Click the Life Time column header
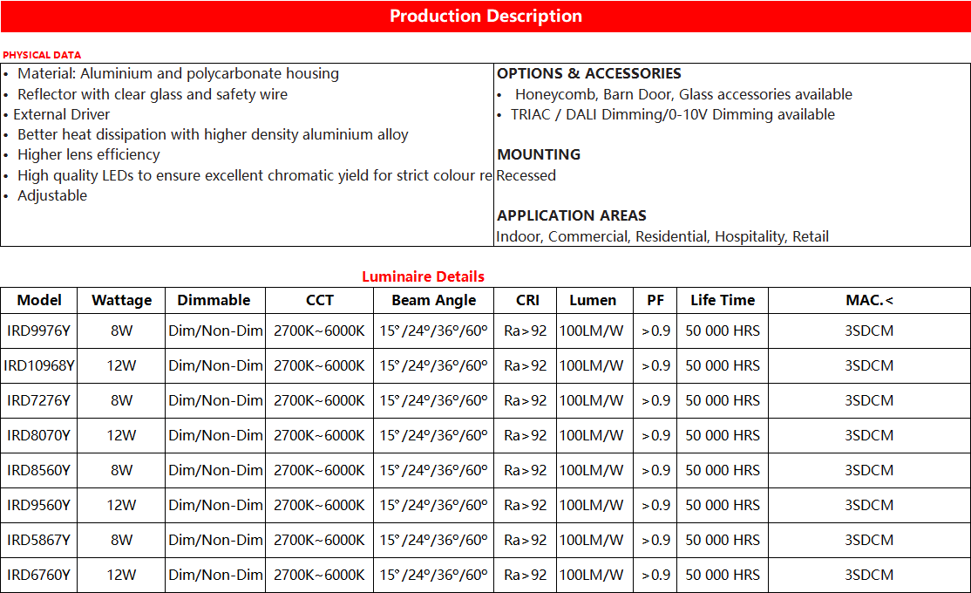This screenshot has height=593, width=971. click(x=722, y=300)
